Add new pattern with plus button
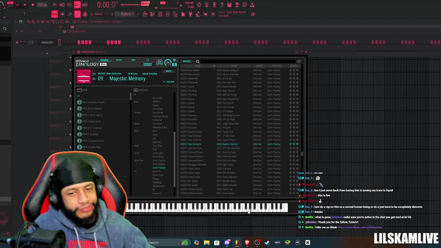This screenshot has height=248, width=441. [x=137, y=14]
